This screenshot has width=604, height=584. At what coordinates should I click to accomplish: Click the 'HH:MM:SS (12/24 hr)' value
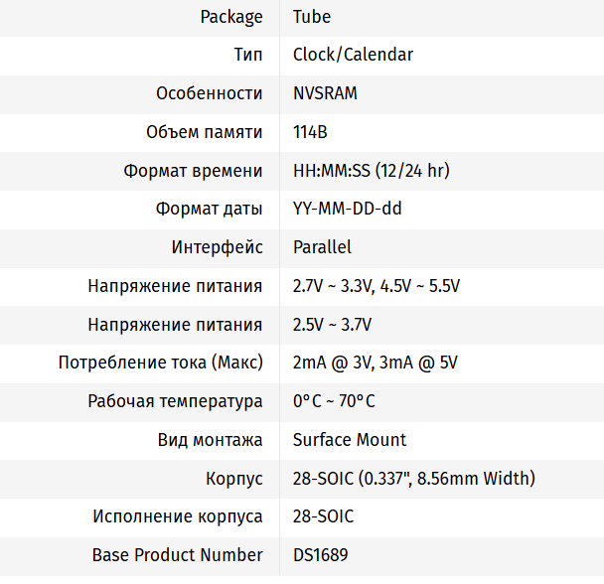point(371,171)
